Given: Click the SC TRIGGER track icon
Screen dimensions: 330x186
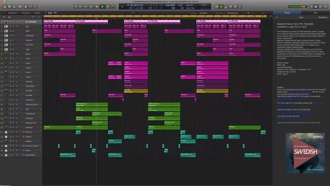Looking at the screenshot, I should click(6, 22).
